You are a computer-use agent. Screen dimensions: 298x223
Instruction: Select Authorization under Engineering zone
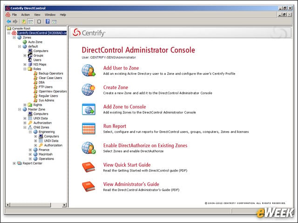click(53, 145)
